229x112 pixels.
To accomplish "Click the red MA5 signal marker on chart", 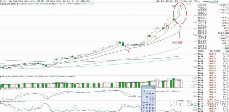I will (x=168, y=26).
